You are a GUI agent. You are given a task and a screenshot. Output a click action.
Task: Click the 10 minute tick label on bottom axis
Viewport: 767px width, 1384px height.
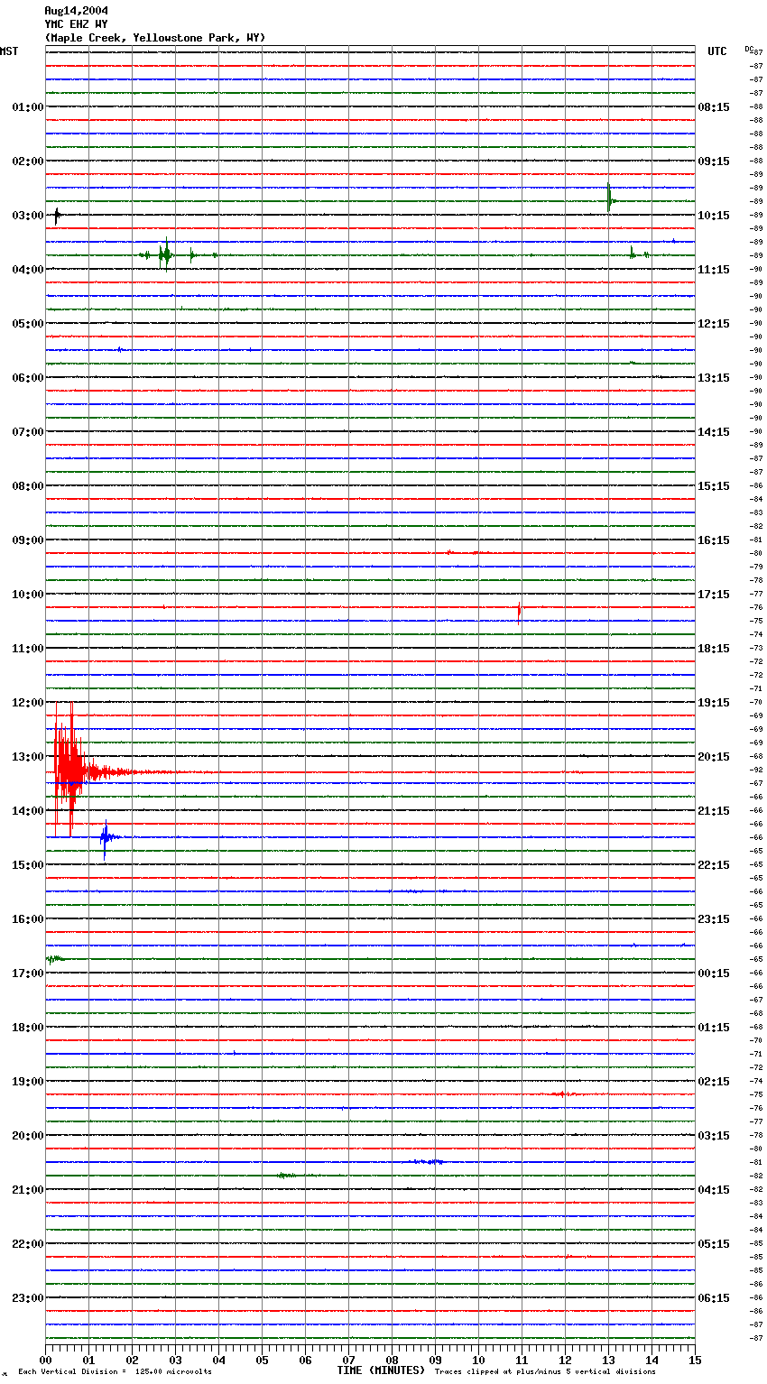pos(478,1360)
